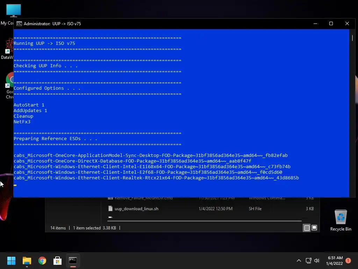Click the File Explorer horizontal scrollbar
Viewport: 358px width, 269px height.
point(204,221)
